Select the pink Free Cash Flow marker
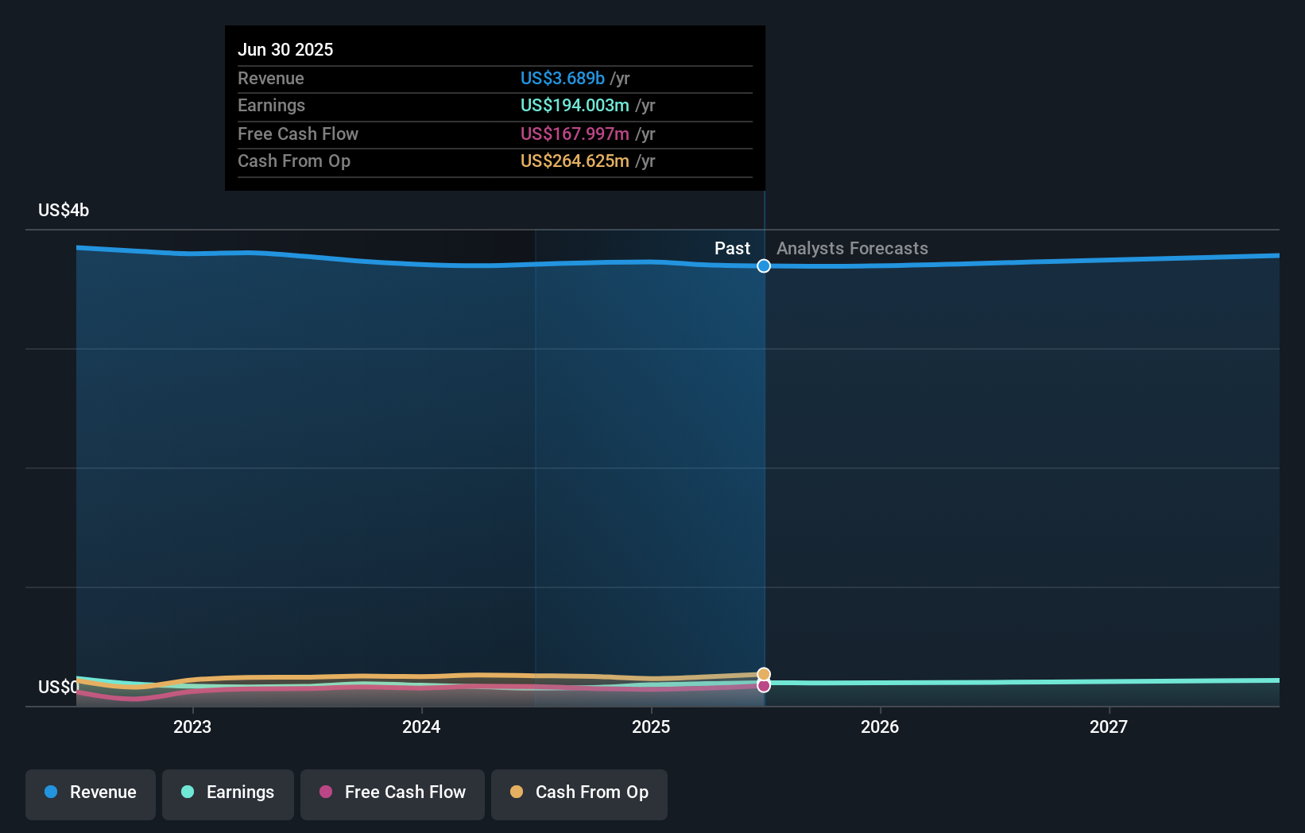1305x833 pixels. click(763, 686)
